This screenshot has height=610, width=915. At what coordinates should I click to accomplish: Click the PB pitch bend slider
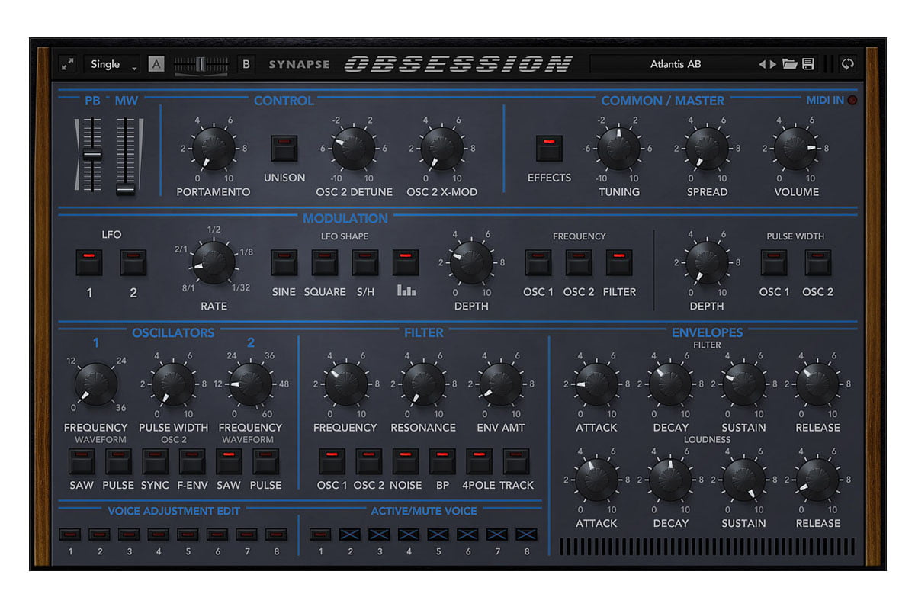pyautogui.click(x=92, y=155)
